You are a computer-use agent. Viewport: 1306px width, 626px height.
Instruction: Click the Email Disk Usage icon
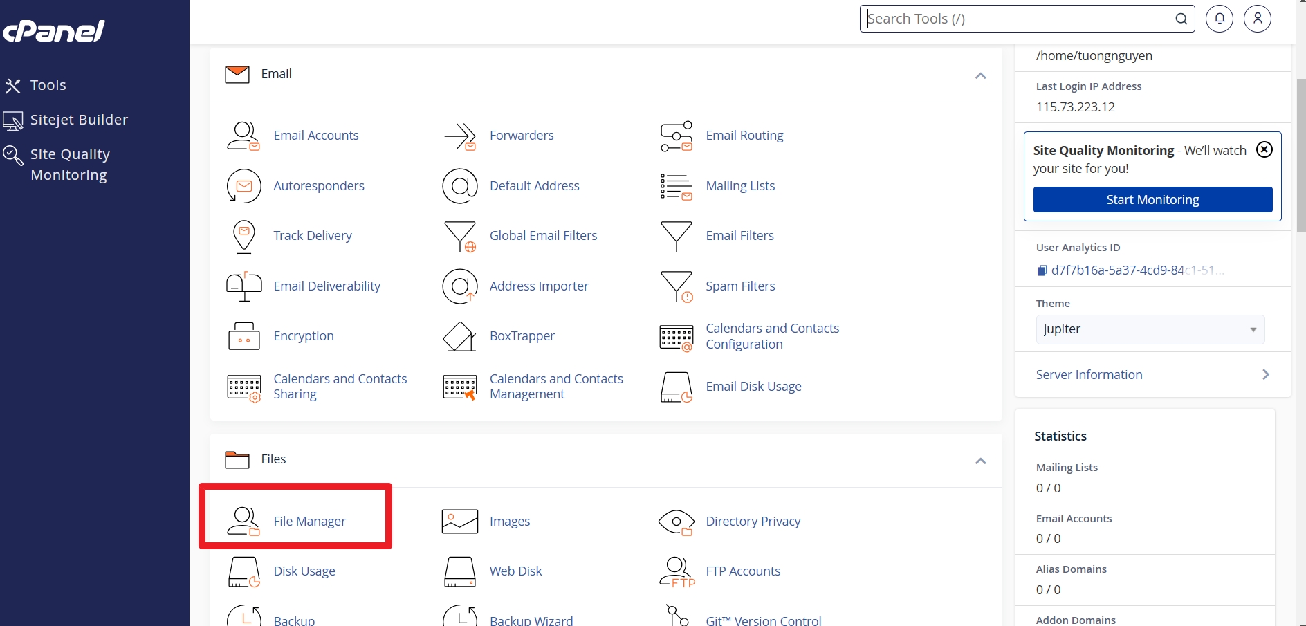tap(676, 387)
